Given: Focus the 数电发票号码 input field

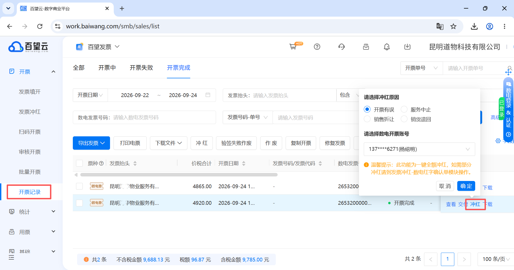Looking at the screenshot, I should pos(144,117).
